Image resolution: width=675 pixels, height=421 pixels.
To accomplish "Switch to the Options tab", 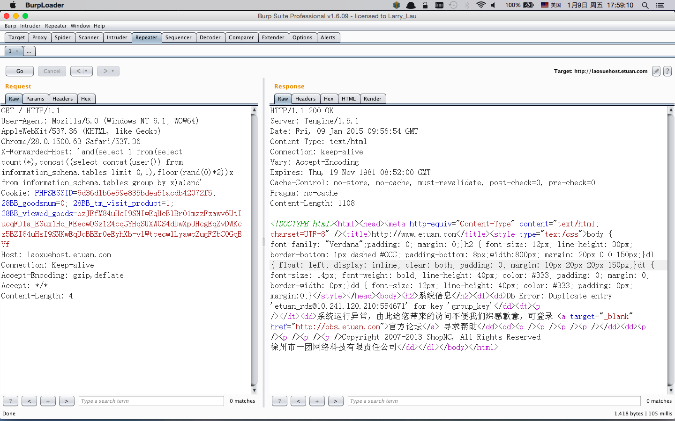I will point(302,37).
